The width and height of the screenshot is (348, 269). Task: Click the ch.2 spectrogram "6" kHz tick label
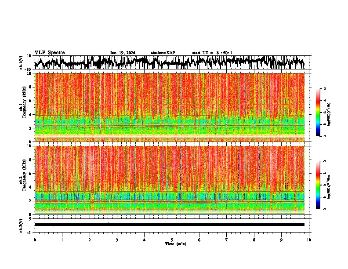point(30,174)
